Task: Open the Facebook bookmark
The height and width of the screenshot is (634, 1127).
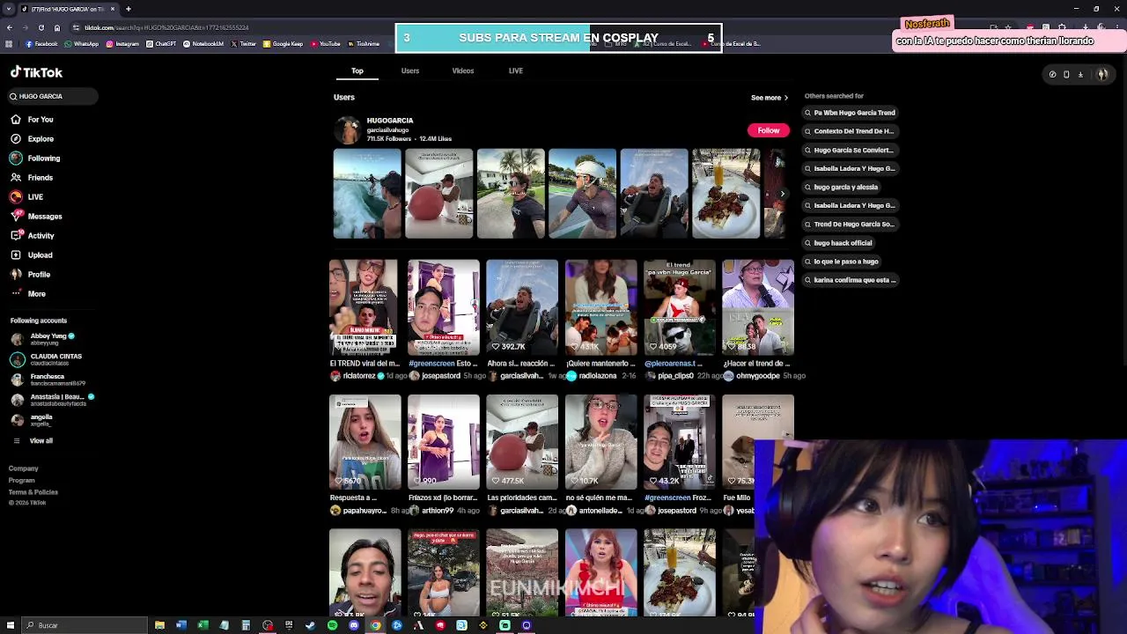Action: [43, 43]
